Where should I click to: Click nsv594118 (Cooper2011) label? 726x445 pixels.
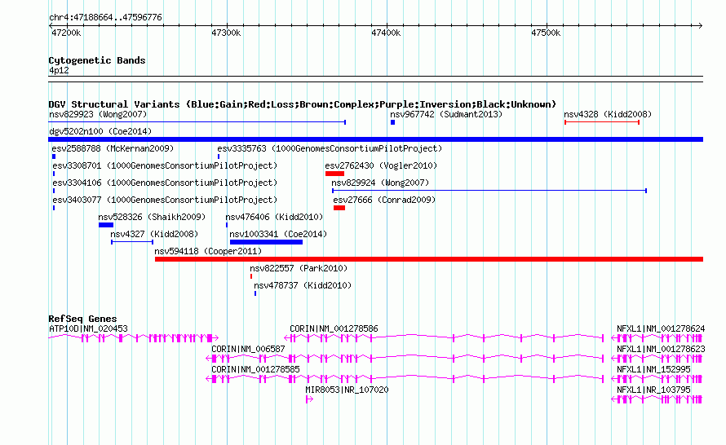click(208, 251)
